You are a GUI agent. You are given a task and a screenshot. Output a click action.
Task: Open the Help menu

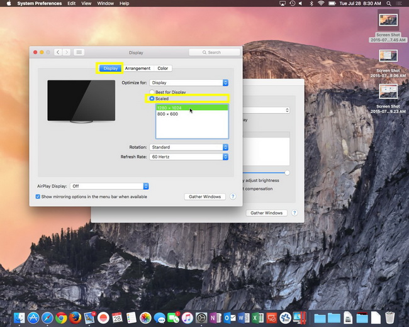[x=124, y=3]
